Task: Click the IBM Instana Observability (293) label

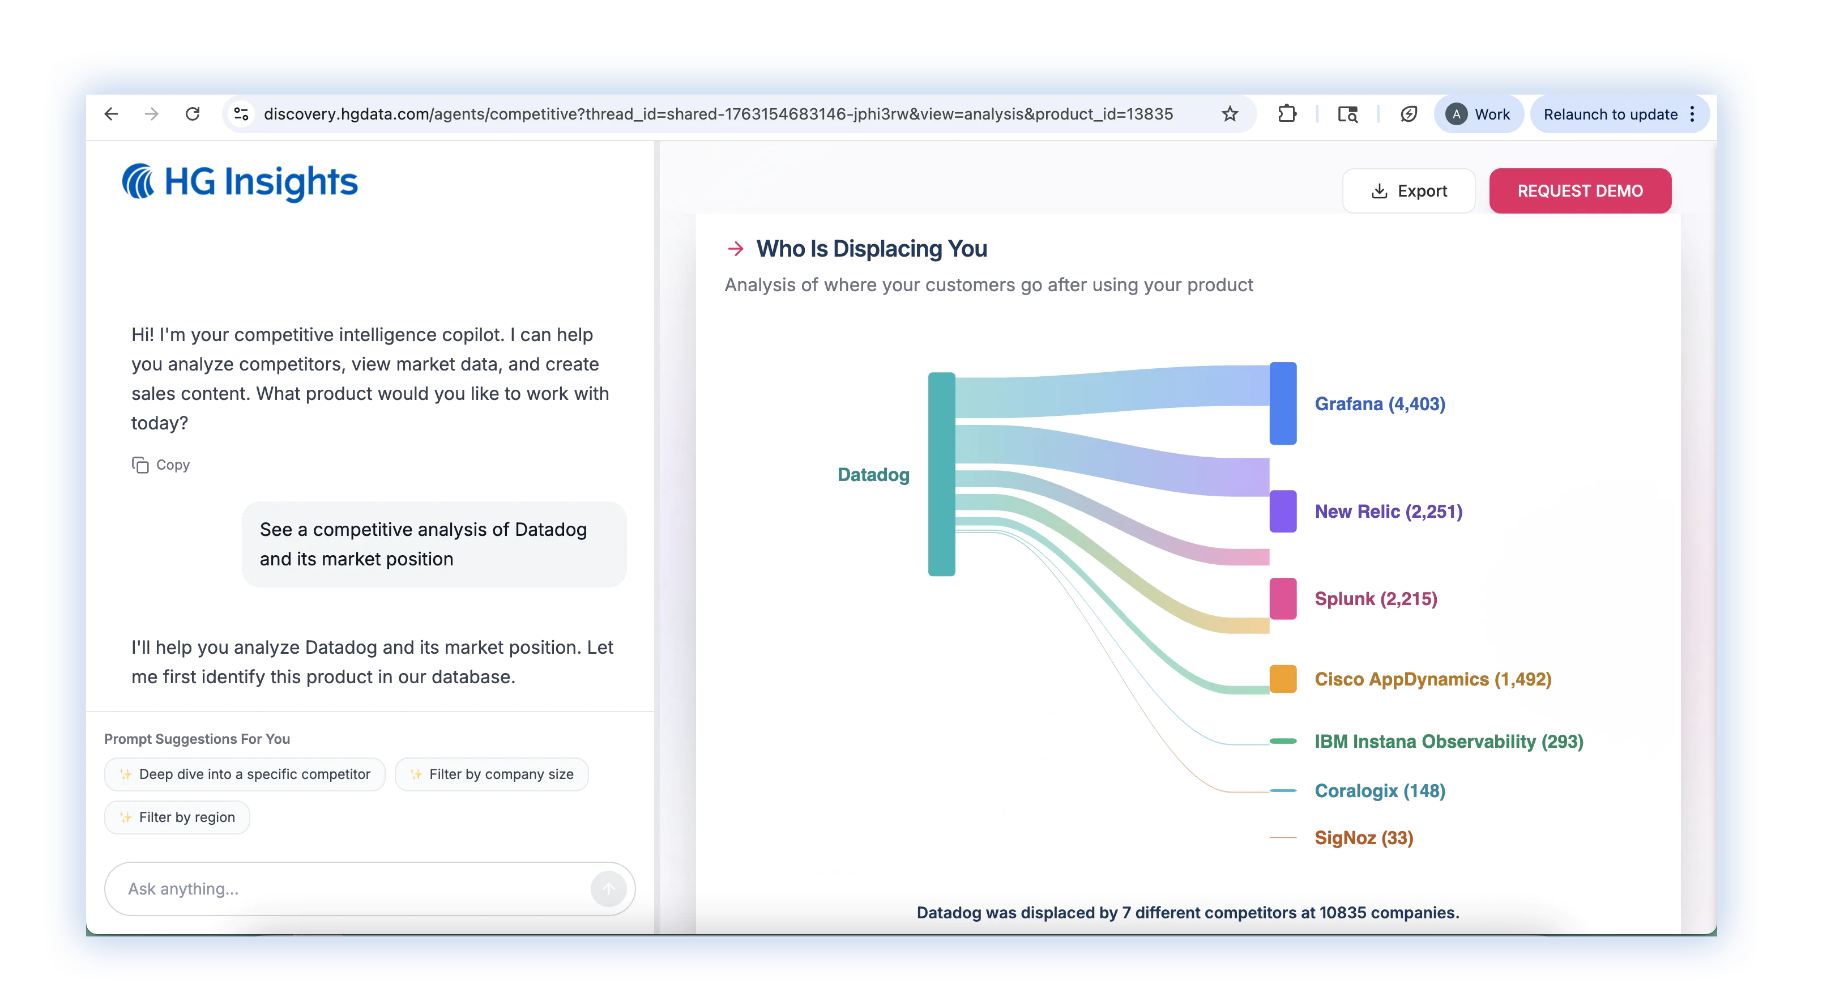Action: click(x=1448, y=742)
